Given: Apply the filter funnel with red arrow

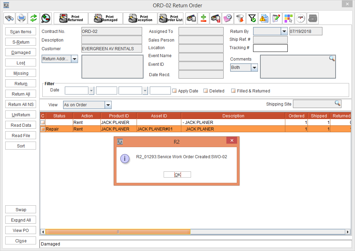Looking at the screenshot, I should point(240,18).
